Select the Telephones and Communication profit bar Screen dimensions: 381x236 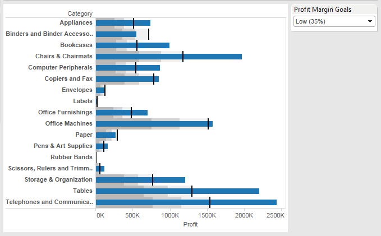[x=186, y=202]
